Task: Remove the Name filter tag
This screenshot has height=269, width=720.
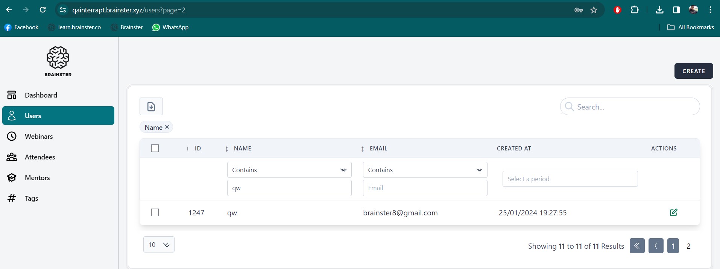Action: point(167,127)
